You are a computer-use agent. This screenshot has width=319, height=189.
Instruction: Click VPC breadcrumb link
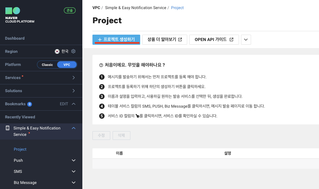coord(96,8)
